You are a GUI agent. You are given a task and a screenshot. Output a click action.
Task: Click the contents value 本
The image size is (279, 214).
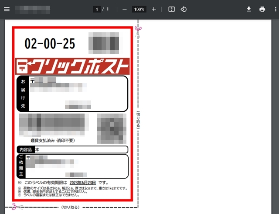pos(37,150)
